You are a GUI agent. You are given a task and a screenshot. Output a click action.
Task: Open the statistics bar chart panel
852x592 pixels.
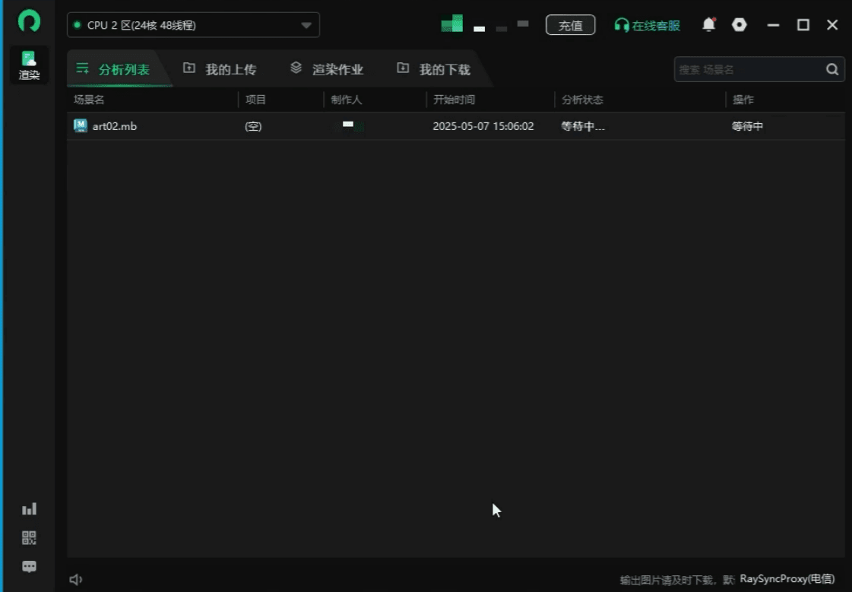(29, 508)
